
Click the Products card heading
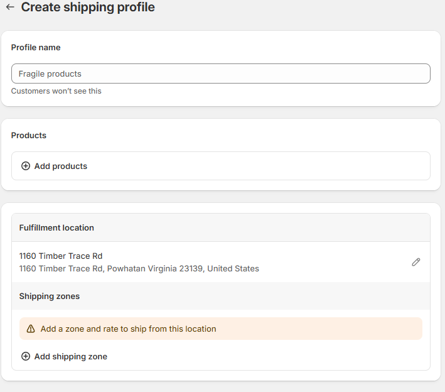pos(29,136)
